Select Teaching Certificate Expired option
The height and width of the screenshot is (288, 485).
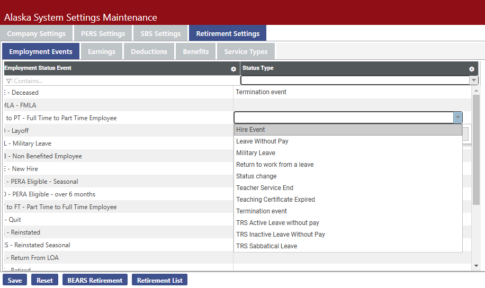348,200
